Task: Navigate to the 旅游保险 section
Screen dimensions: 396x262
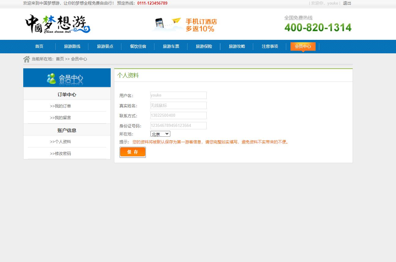Action: [x=204, y=46]
